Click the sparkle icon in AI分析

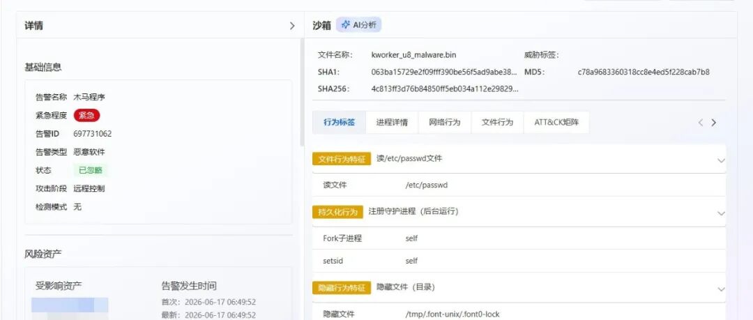[345, 25]
